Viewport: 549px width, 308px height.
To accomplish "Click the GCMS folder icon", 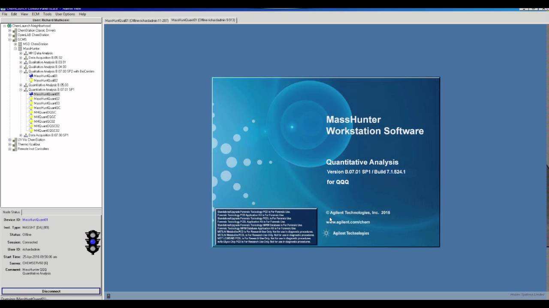I will point(15,39).
